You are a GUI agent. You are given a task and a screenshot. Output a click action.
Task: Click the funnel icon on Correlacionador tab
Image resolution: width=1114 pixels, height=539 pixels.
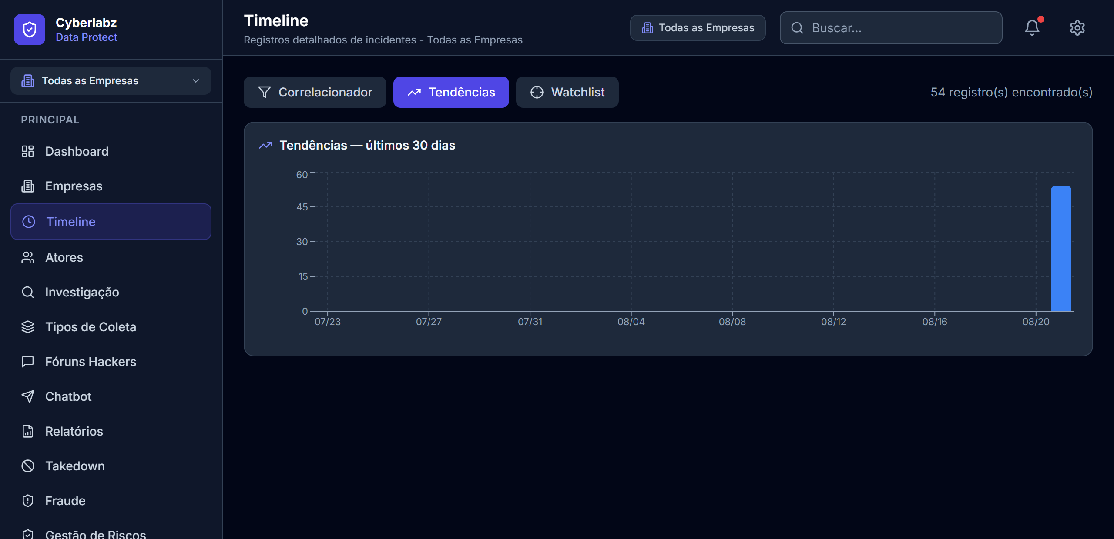(x=265, y=92)
